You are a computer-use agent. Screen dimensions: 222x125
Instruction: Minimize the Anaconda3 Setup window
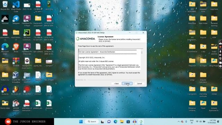[x=130, y=33]
